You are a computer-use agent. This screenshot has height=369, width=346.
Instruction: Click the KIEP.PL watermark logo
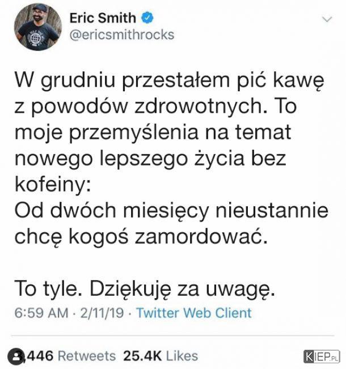[x=322, y=357]
